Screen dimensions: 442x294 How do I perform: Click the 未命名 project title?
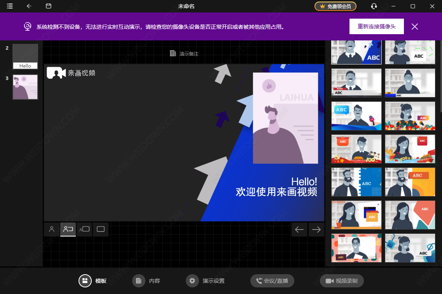[186, 6]
